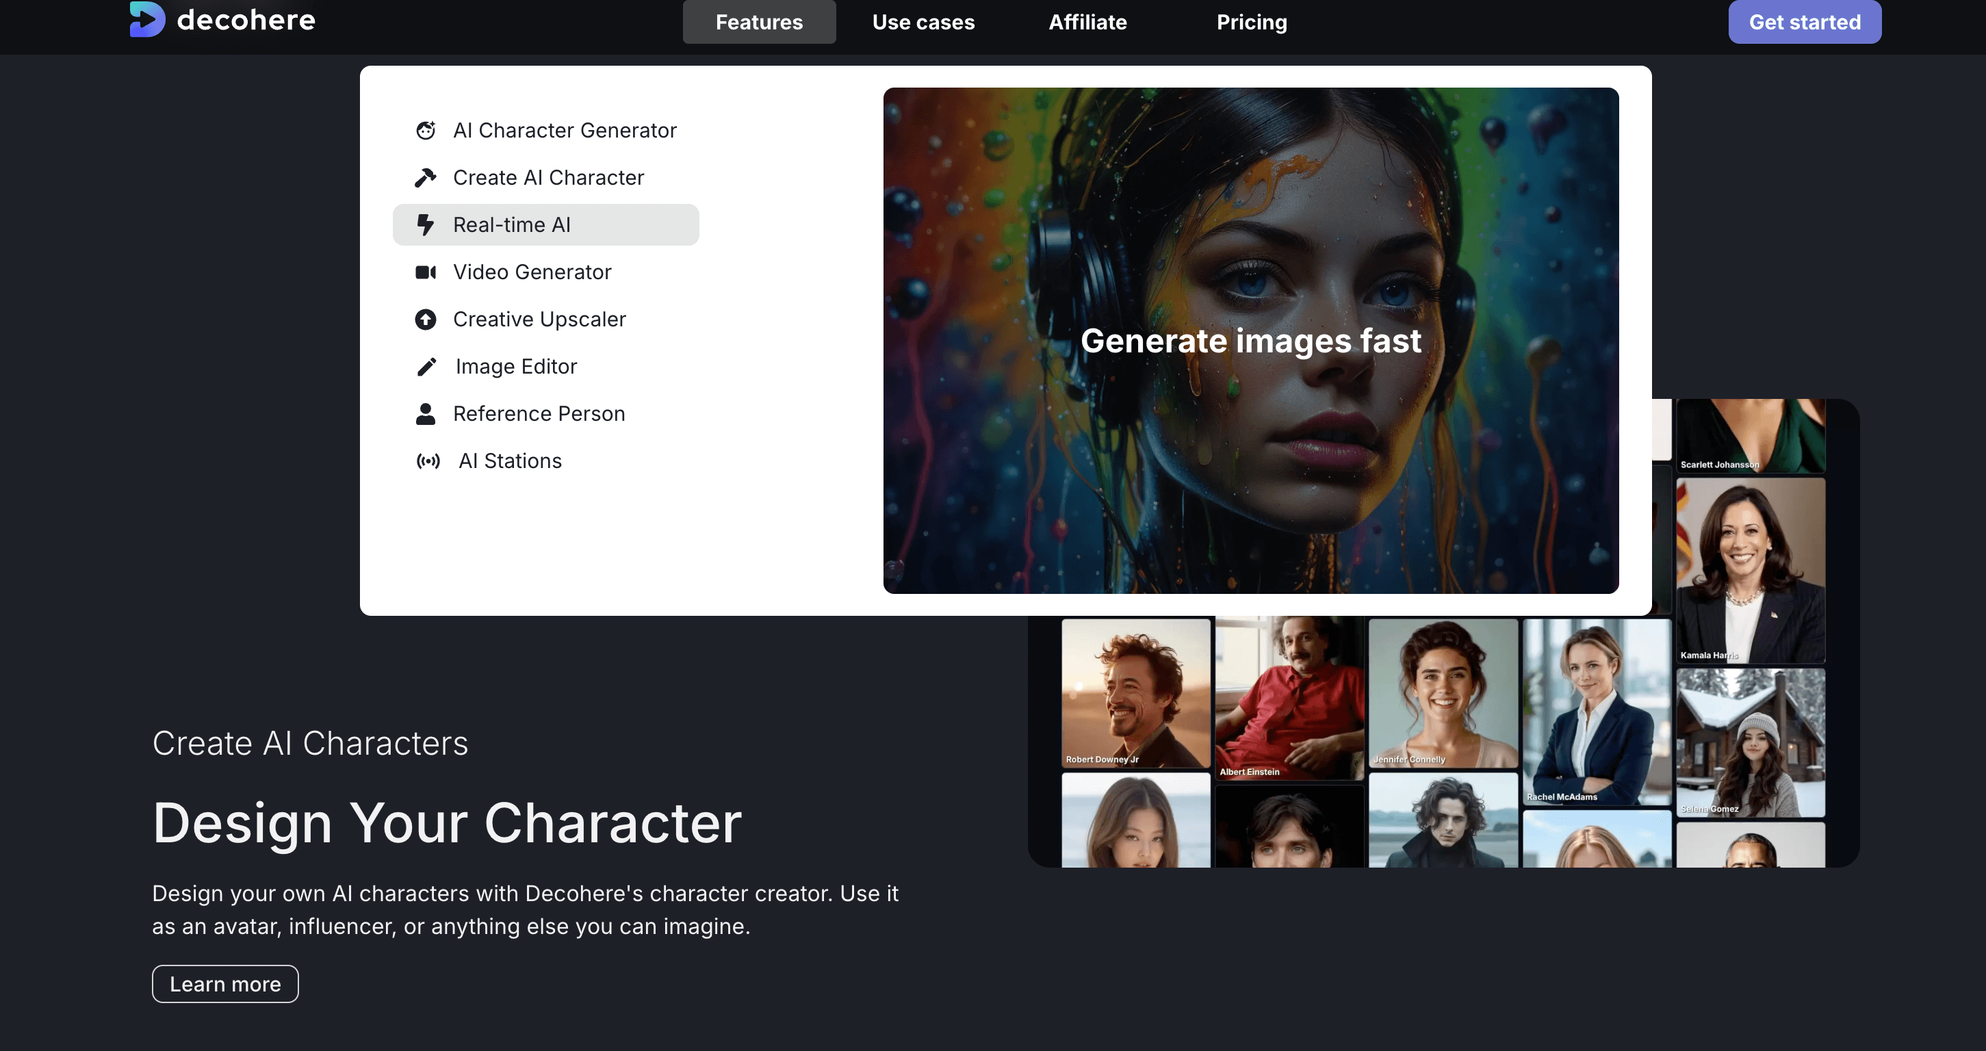1986x1051 pixels.
Task: Select the Real-time AI menu entry
Action: [x=546, y=224]
